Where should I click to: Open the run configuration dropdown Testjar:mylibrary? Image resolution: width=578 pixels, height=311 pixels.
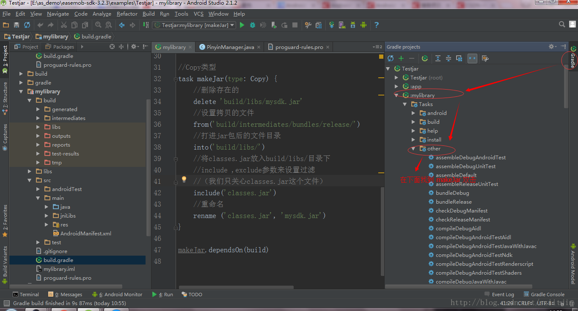193,25
